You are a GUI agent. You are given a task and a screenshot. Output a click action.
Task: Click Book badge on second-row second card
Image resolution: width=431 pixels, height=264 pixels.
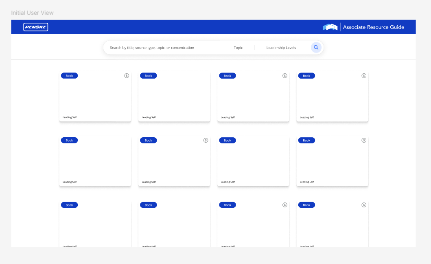[149, 141]
